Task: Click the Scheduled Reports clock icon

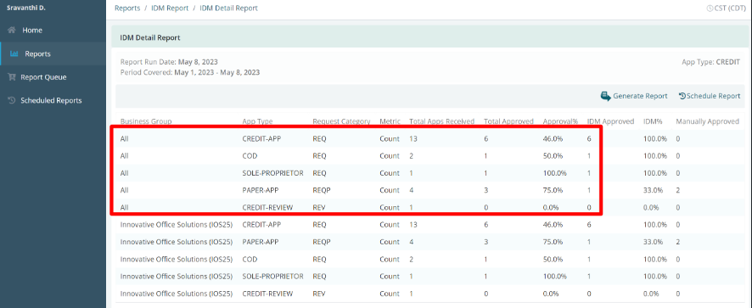Action: [12, 101]
